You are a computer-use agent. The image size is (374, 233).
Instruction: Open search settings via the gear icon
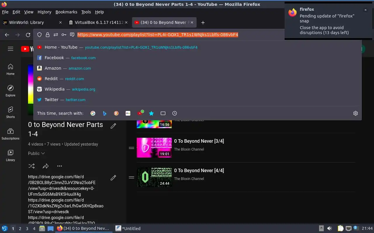(x=356, y=113)
